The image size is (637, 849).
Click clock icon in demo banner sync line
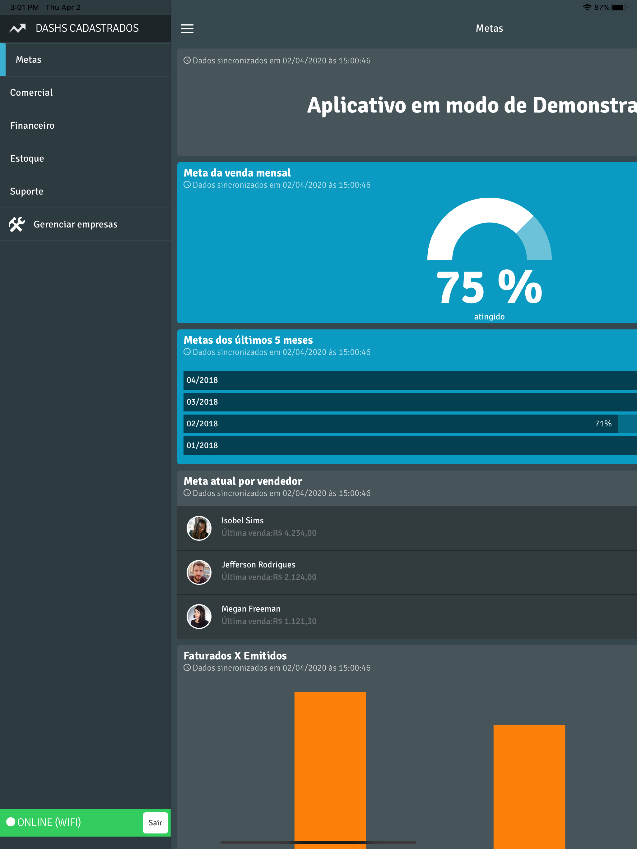187,60
